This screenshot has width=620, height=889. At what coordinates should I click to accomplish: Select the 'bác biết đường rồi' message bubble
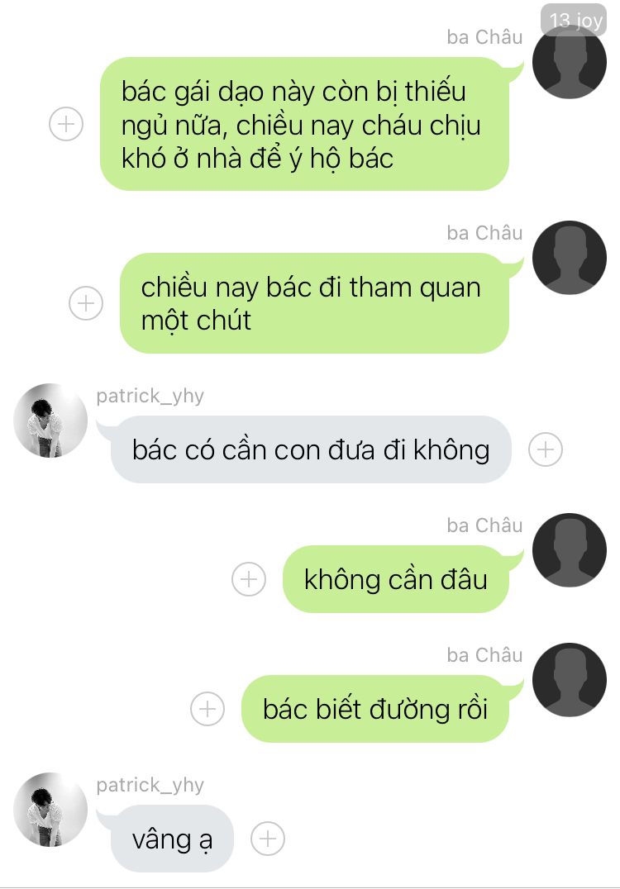tap(375, 709)
